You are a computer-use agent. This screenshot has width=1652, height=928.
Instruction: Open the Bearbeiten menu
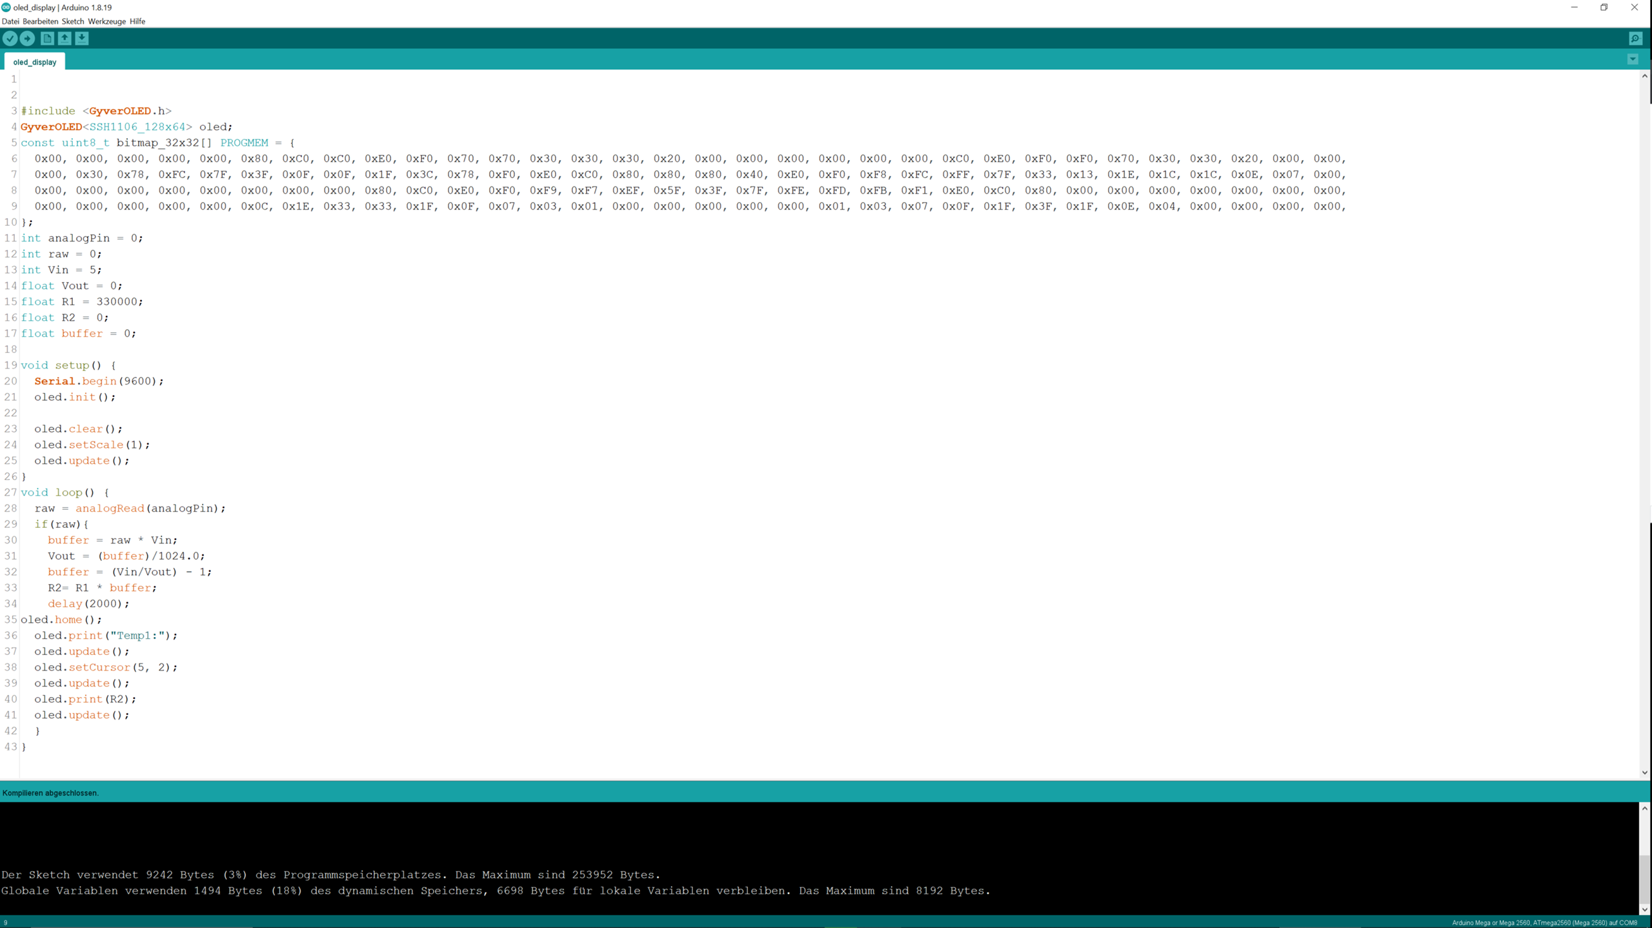point(40,21)
